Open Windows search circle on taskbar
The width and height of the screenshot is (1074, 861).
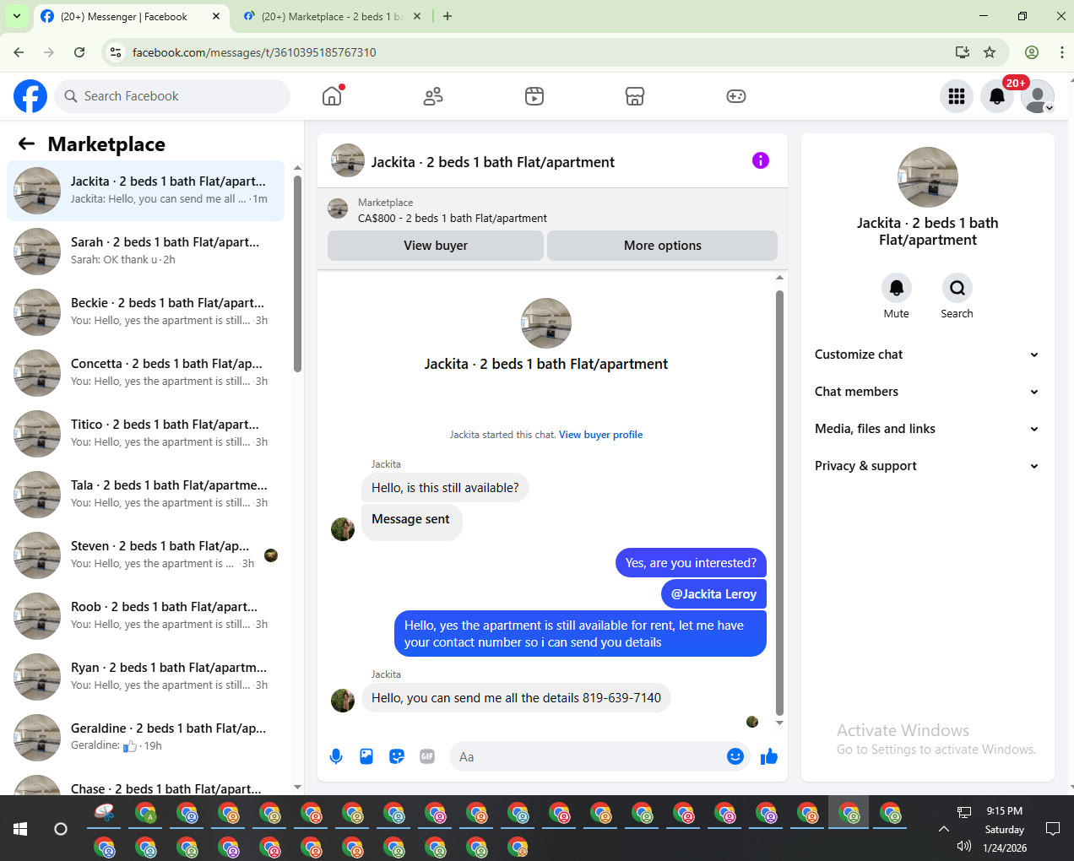pyautogui.click(x=61, y=829)
